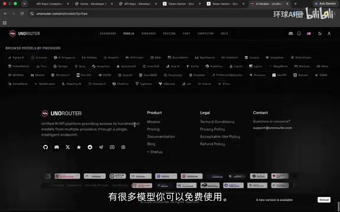340x212 pixels.
Task: Open Pricing in the top navigation
Action: [x=169, y=34]
